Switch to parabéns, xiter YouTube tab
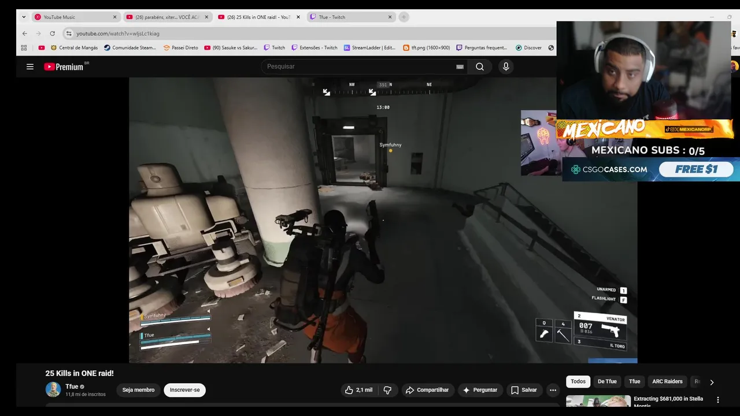The height and width of the screenshot is (416, 740). pyautogui.click(x=167, y=17)
